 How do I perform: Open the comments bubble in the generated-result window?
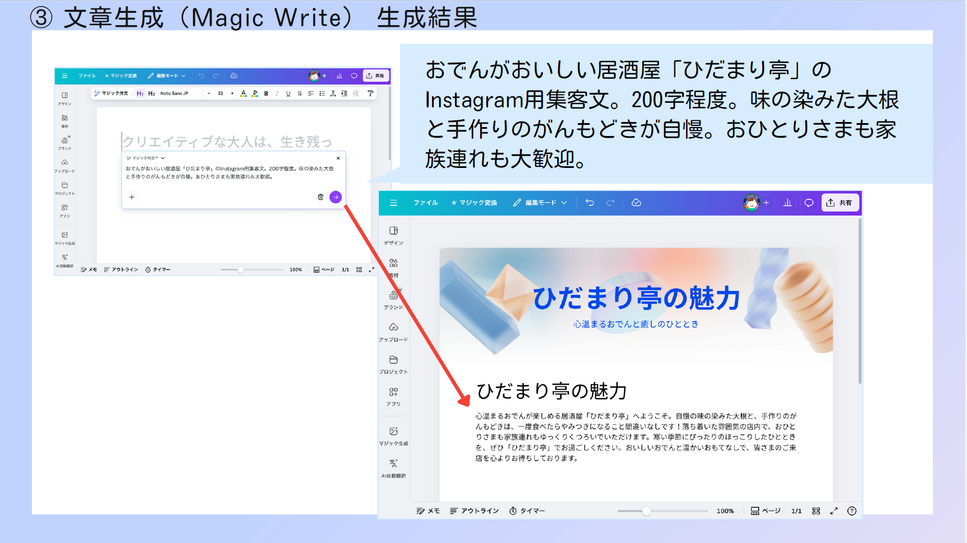point(809,203)
